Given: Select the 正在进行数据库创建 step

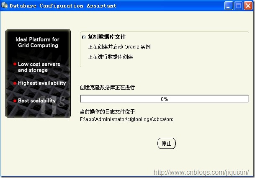Looking at the screenshot, I should 110,57.
